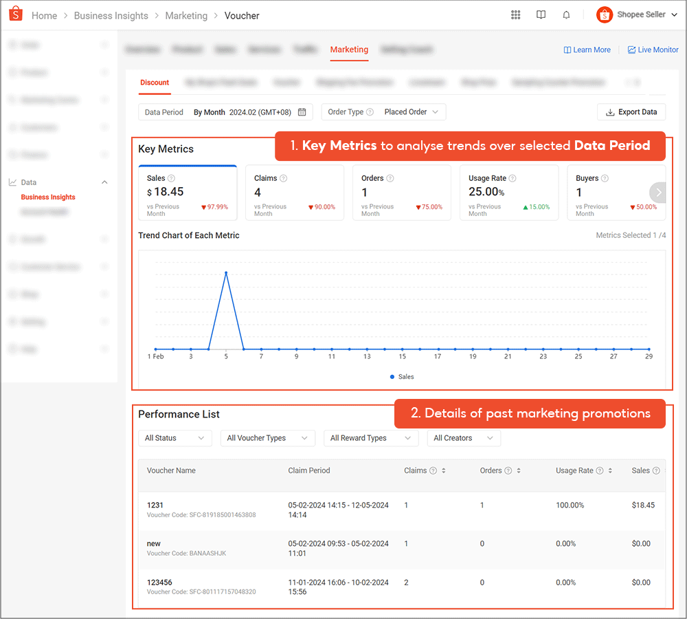Click the help icon next to Usage Rate metric
This screenshot has height=619, width=687.
tap(513, 178)
